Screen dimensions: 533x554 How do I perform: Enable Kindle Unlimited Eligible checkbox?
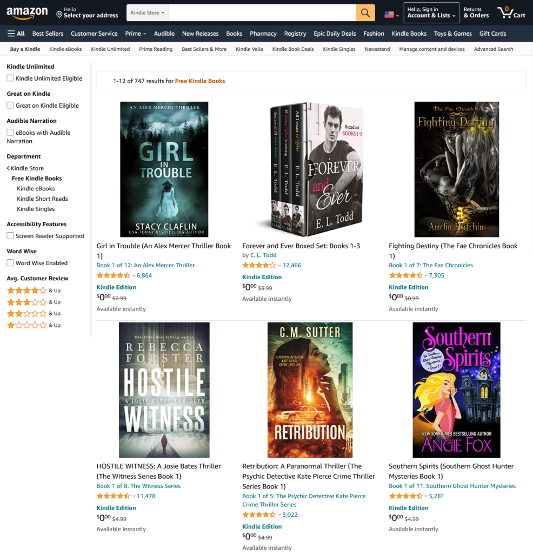coord(10,78)
